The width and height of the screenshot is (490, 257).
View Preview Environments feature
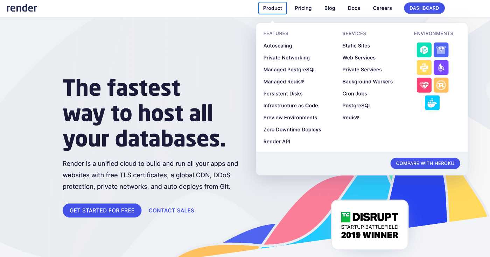tap(290, 117)
